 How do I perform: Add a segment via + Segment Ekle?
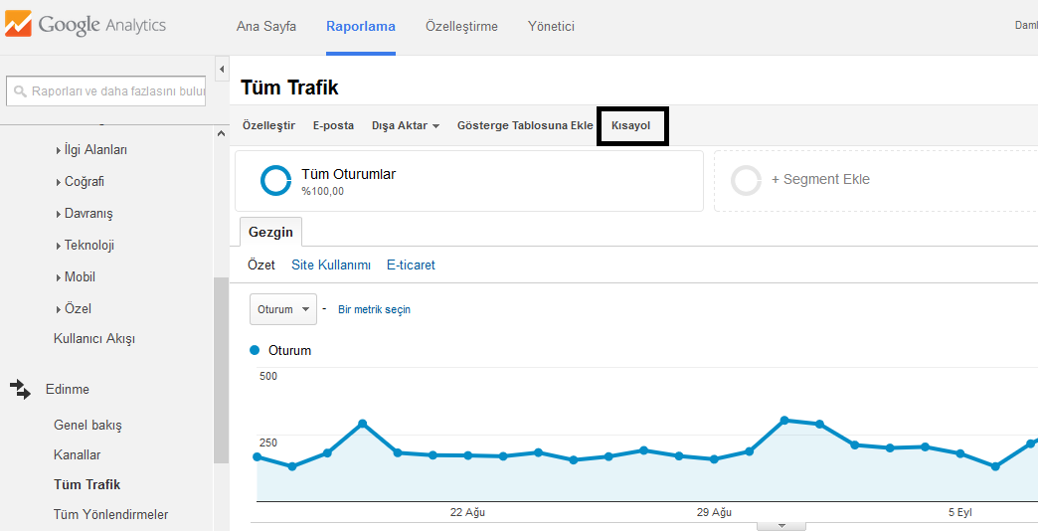point(820,180)
